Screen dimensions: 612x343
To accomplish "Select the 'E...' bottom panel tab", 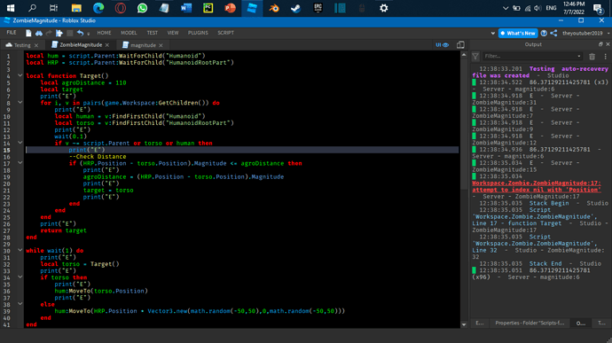I will click(x=479, y=324).
